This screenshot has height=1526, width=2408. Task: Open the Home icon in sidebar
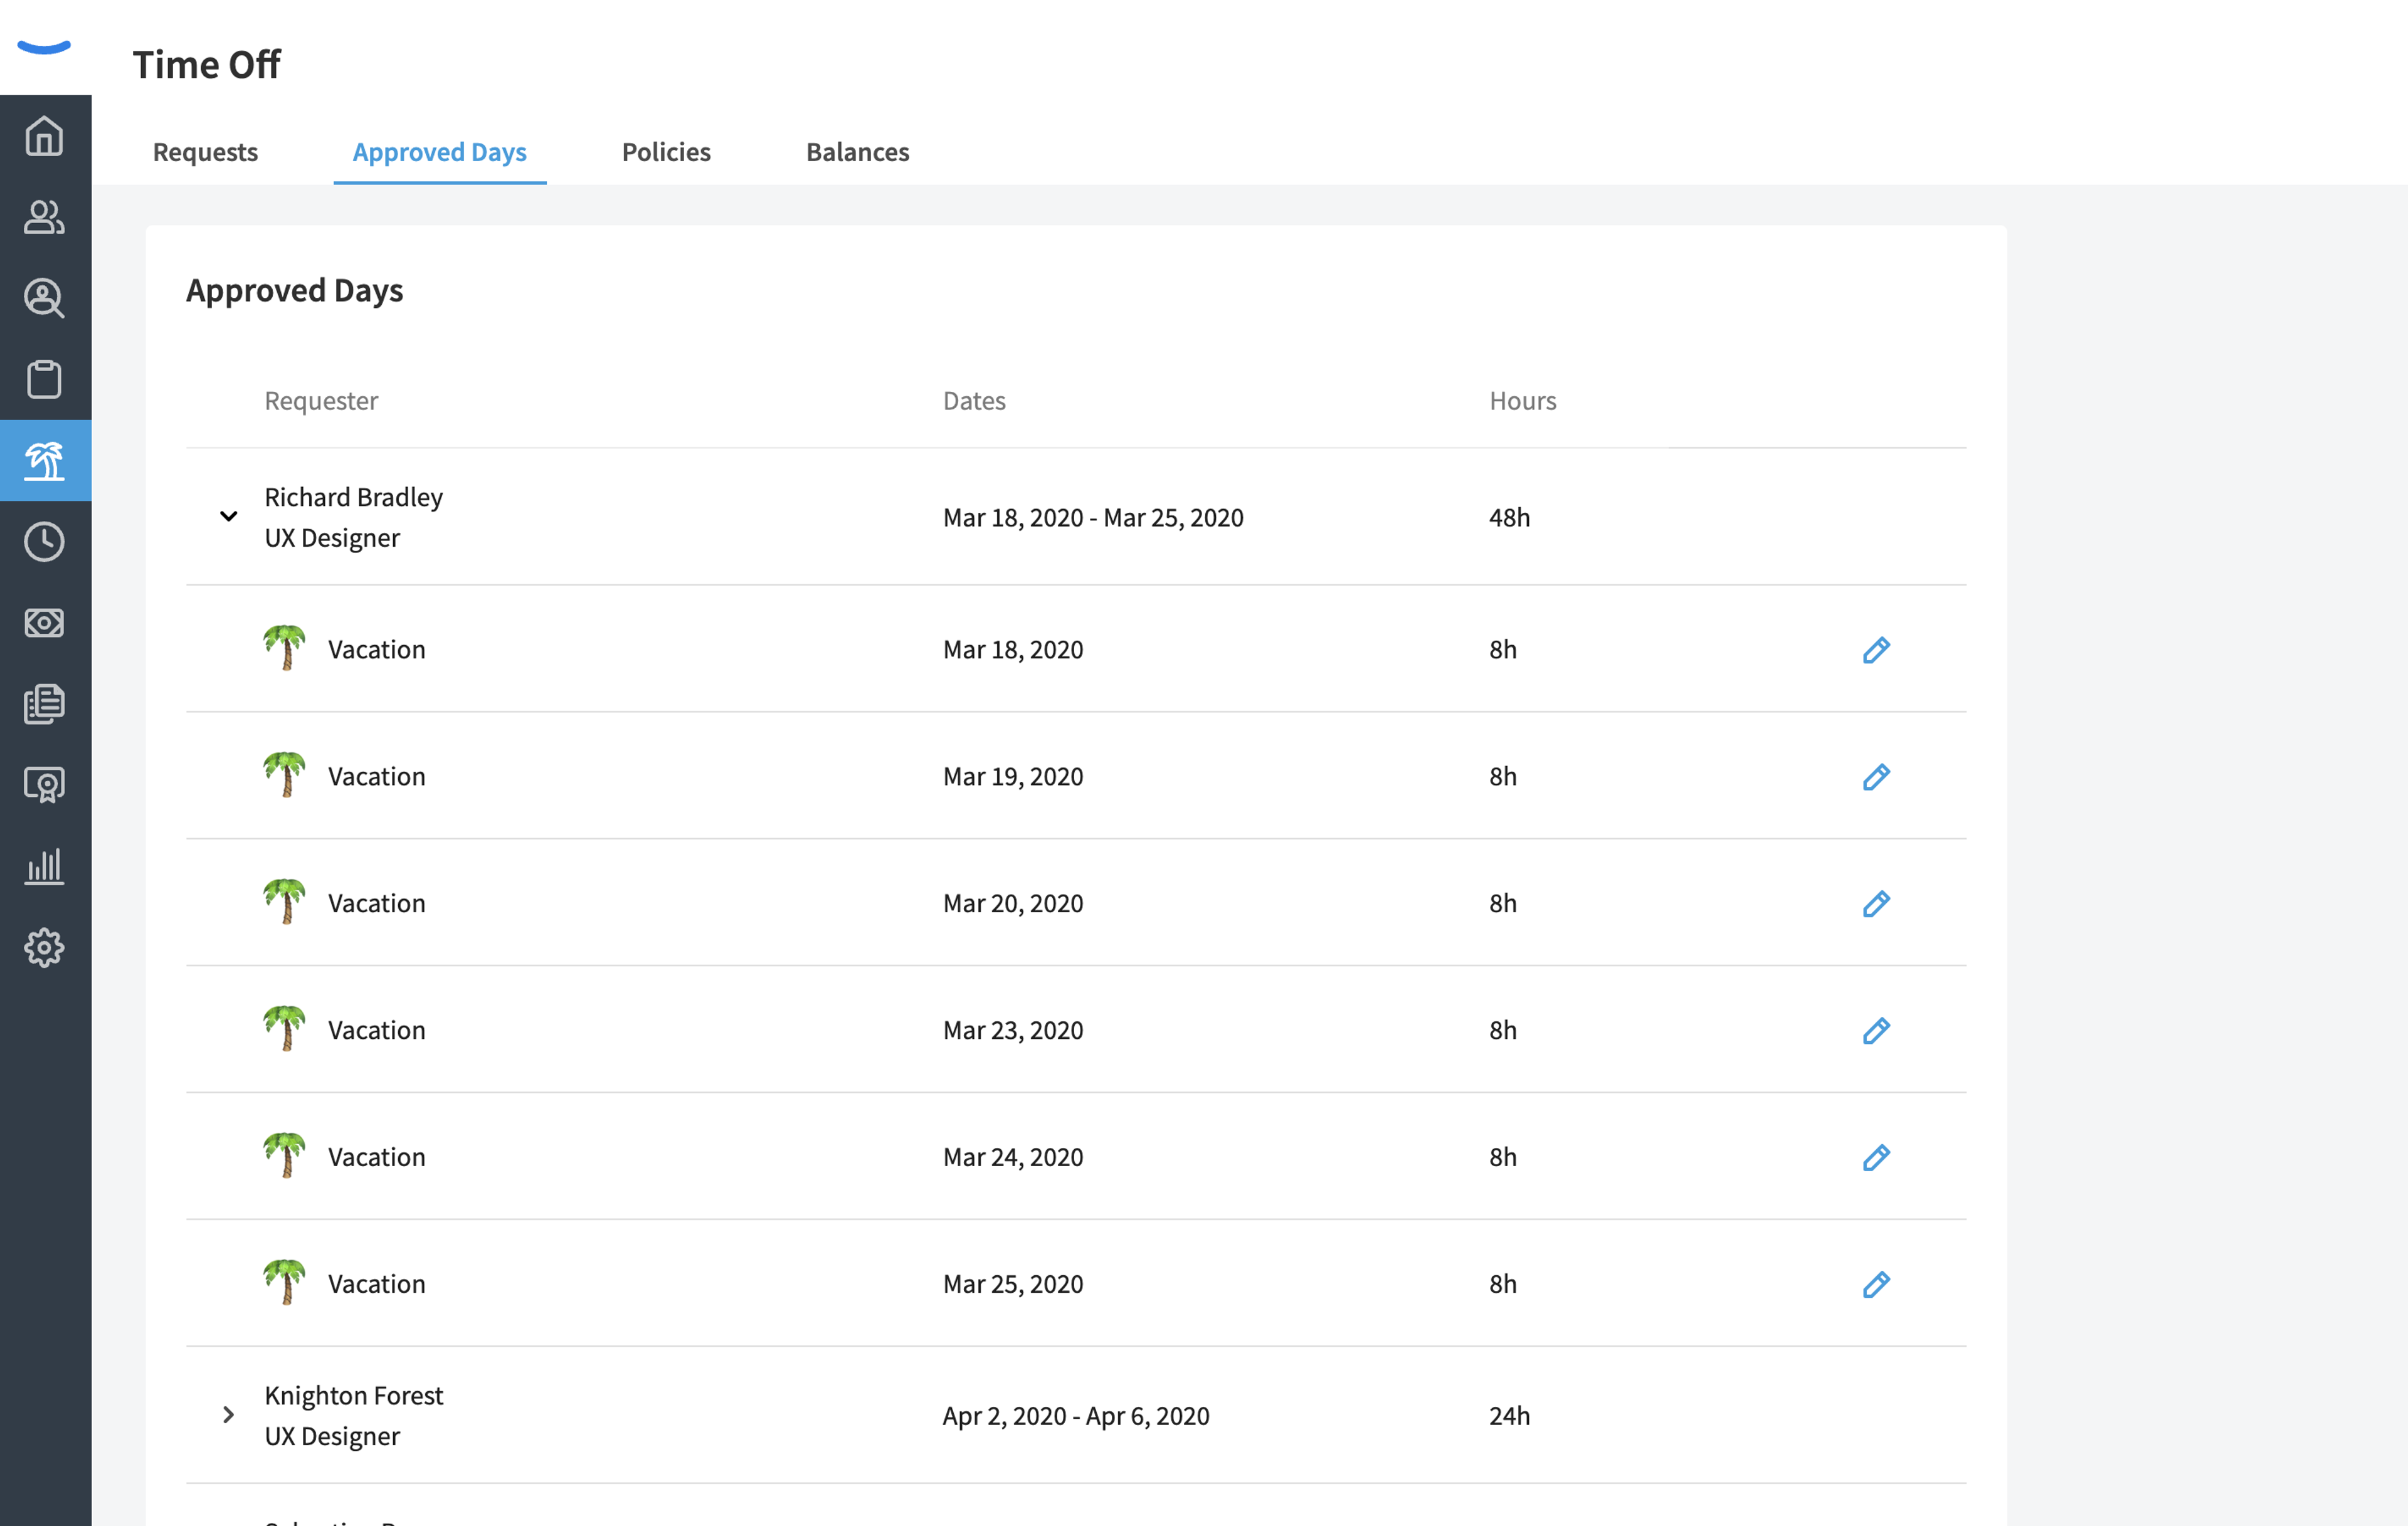(x=44, y=136)
